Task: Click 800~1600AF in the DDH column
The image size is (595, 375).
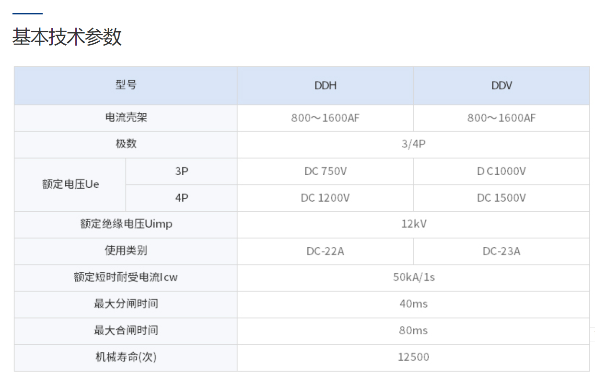Action: point(325,118)
